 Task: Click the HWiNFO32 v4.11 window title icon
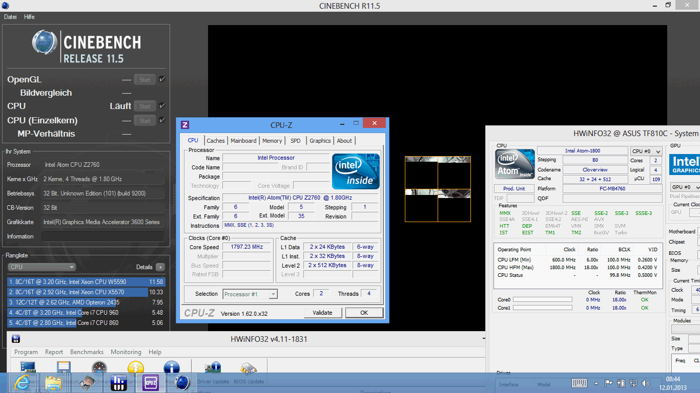16,339
